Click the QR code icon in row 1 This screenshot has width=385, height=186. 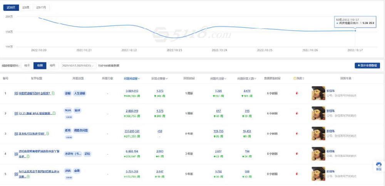(x=16, y=94)
